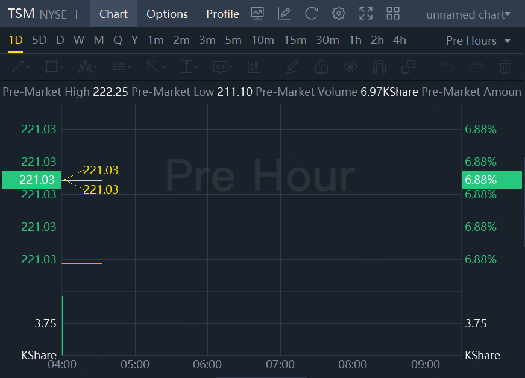
Task: Open the multi-chart grid layout icon
Action: 393,13
